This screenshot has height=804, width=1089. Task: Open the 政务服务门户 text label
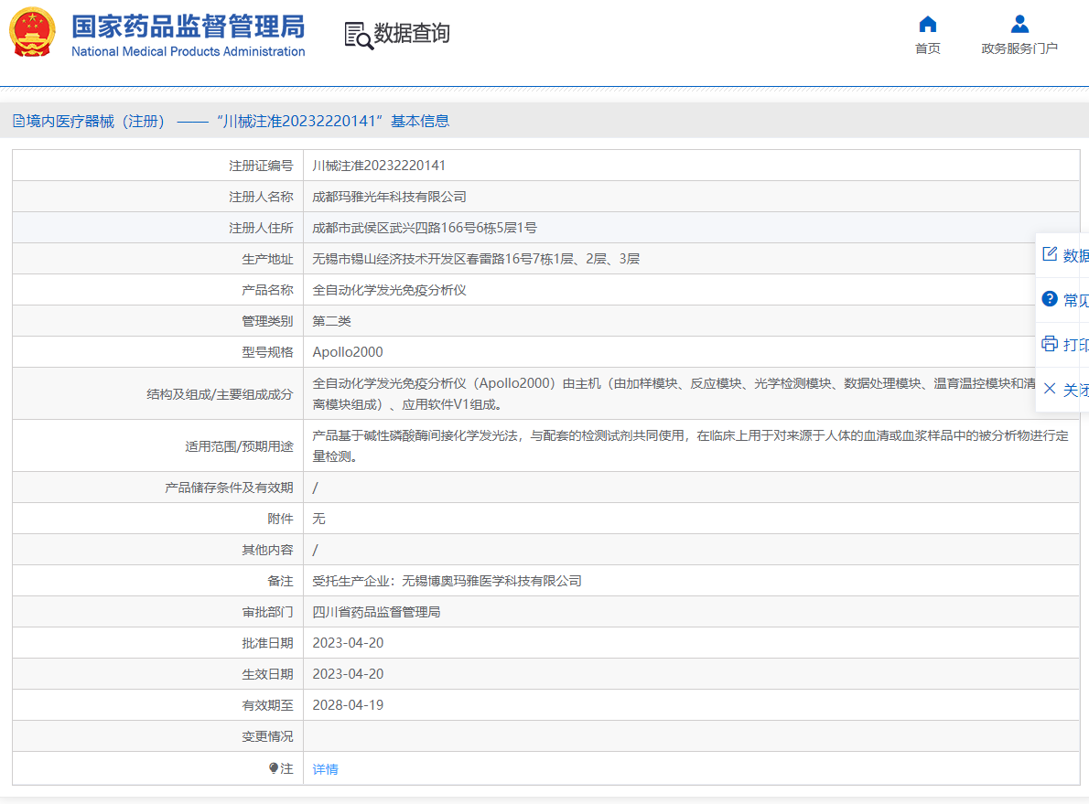(1019, 48)
